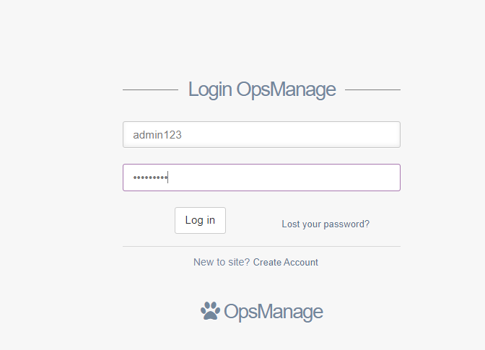Click the Login OpsManage heading
The height and width of the screenshot is (350, 485).
pyautogui.click(x=261, y=89)
